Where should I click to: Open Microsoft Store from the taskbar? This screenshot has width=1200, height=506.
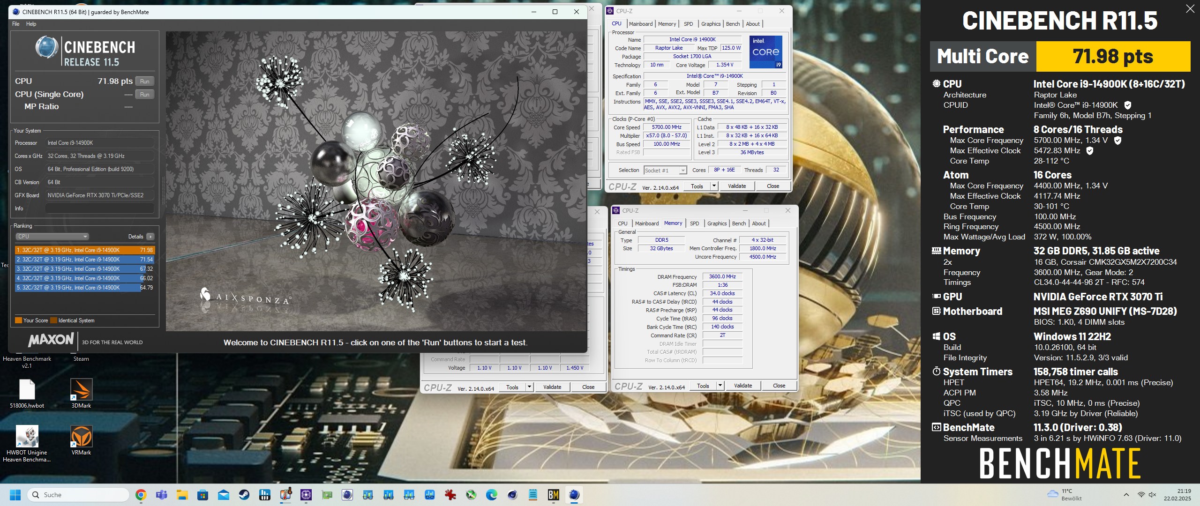click(x=202, y=495)
